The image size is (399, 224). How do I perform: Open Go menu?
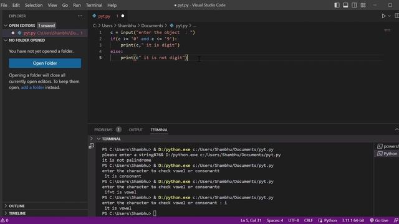(x=65, y=5)
